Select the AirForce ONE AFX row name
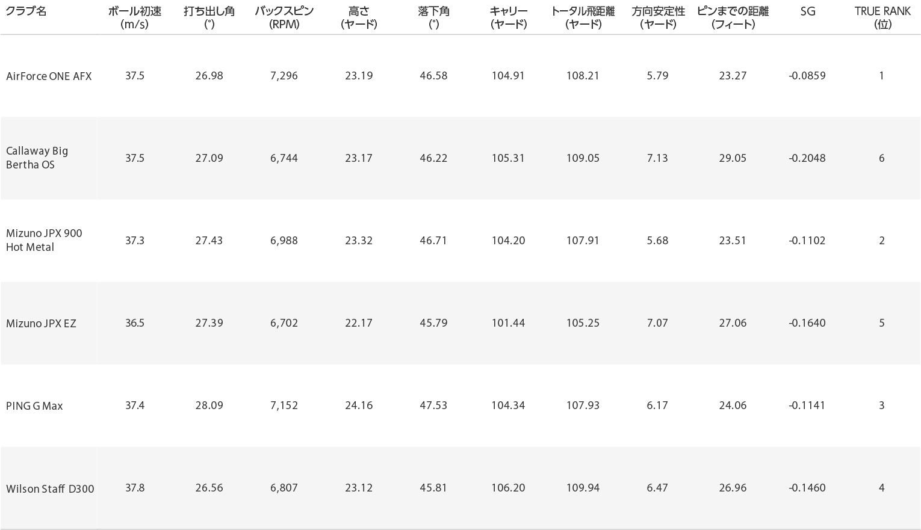Screen dimensions: 921x530 49,76
